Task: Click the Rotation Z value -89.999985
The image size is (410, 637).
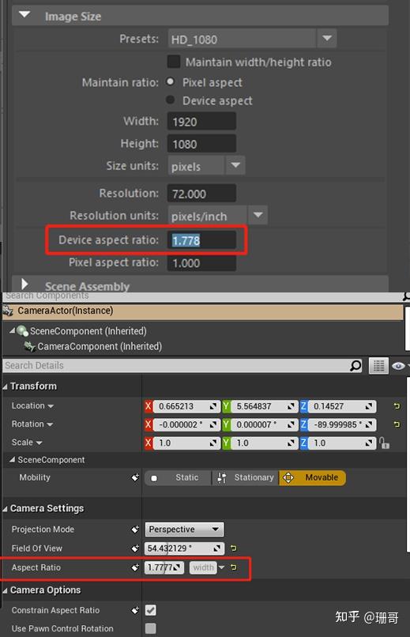Action: [x=342, y=424]
